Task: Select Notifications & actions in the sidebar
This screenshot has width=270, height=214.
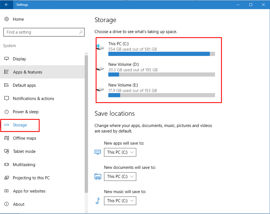Action: (x=34, y=98)
